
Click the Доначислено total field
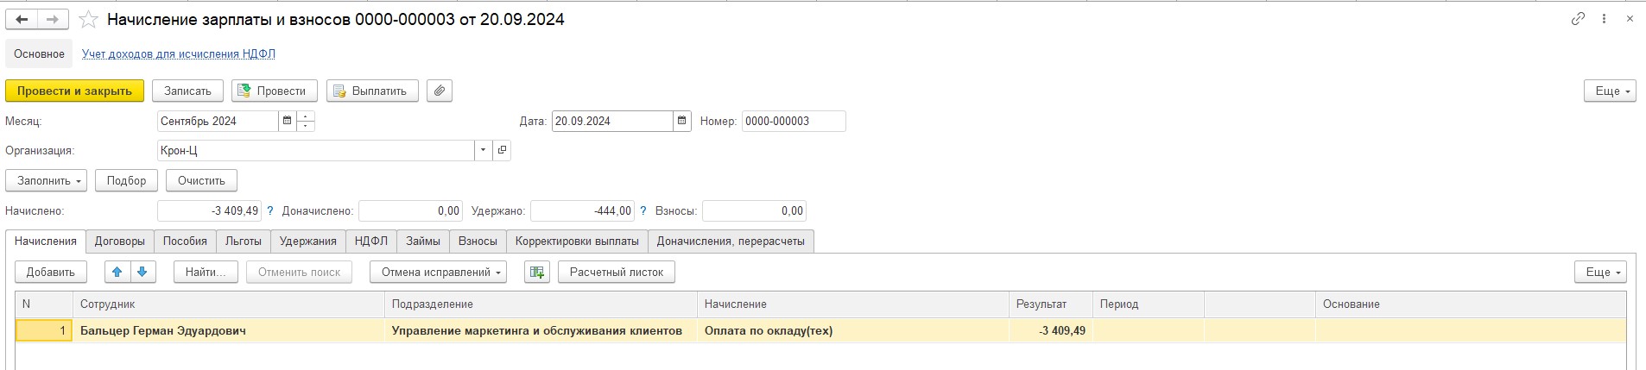click(410, 210)
